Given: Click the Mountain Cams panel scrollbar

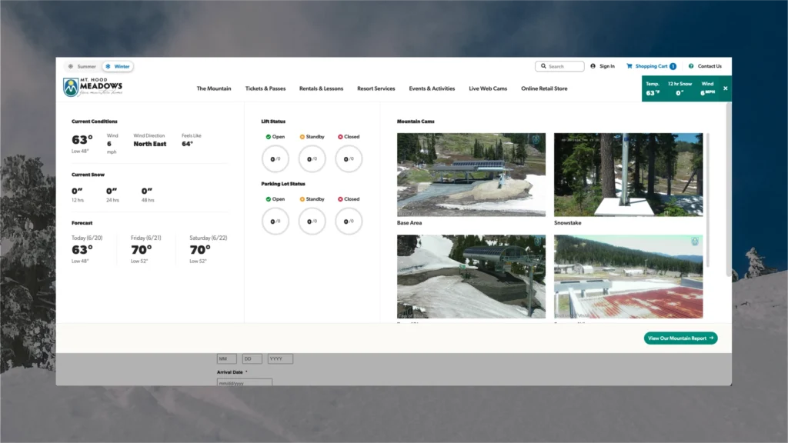Looking at the screenshot, I should tap(707, 200).
